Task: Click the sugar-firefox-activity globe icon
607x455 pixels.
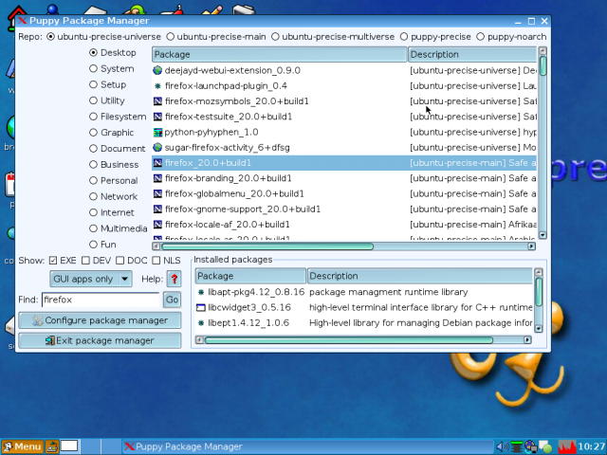Action: [157, 148]
